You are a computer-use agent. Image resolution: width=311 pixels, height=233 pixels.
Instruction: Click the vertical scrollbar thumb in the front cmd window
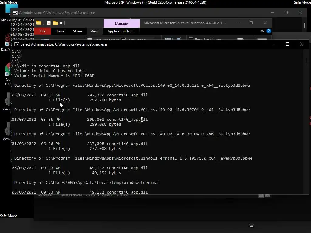tap(306, 61)
